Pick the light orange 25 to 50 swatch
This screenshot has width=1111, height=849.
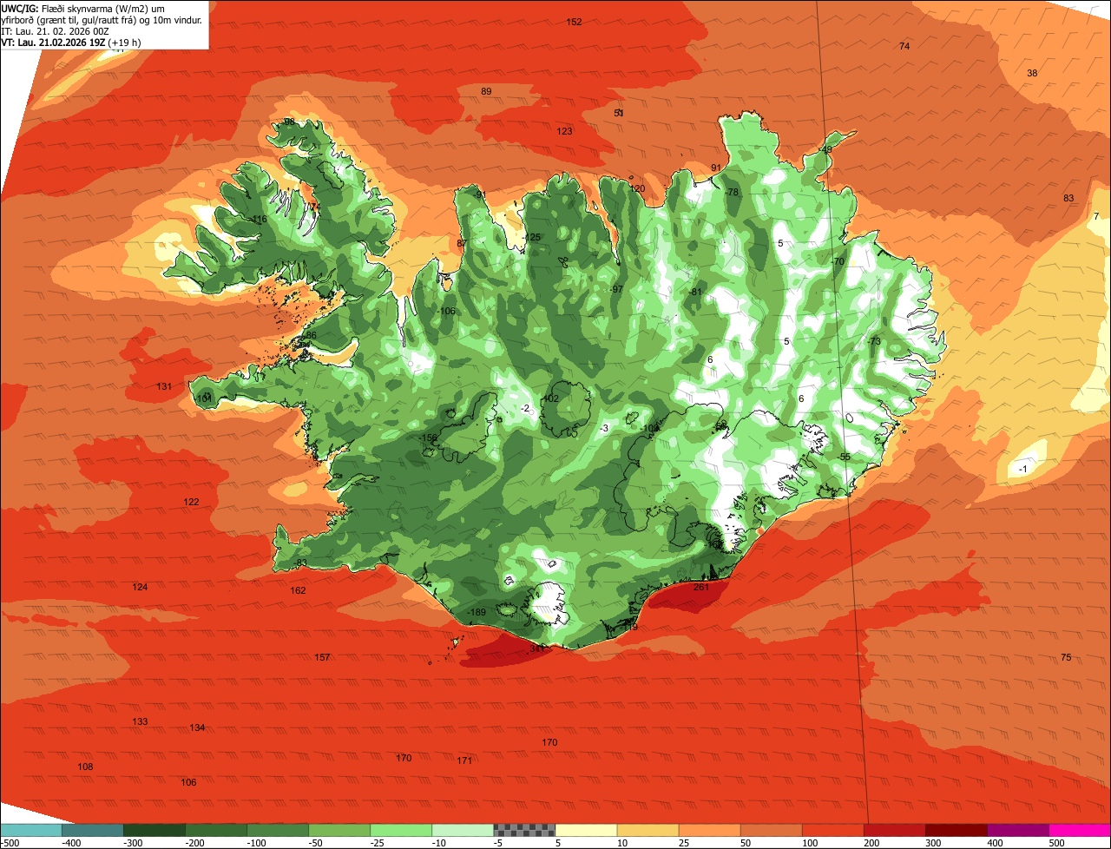pyautogui.click(x=708, y=830)
